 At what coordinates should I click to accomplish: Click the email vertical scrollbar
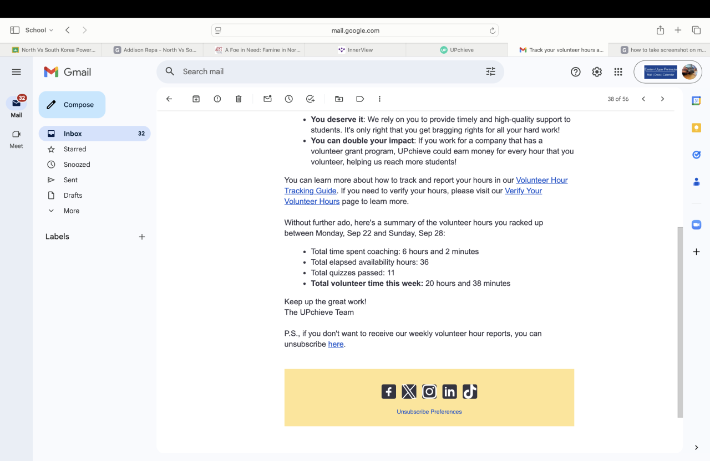click(680, 322)
